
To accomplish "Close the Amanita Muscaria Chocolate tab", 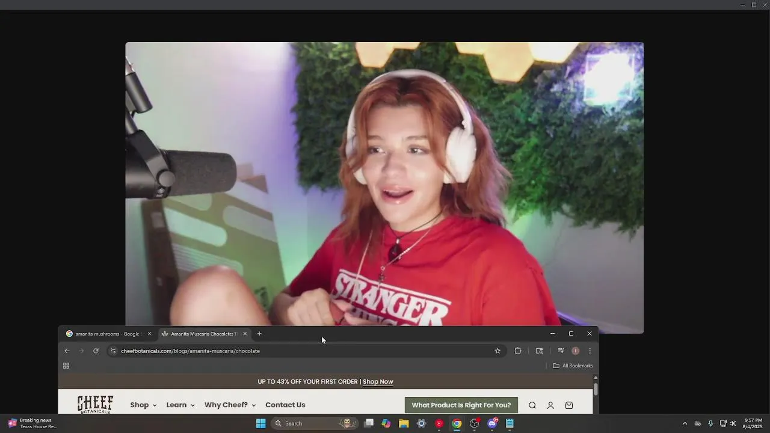I will (245, 334).
